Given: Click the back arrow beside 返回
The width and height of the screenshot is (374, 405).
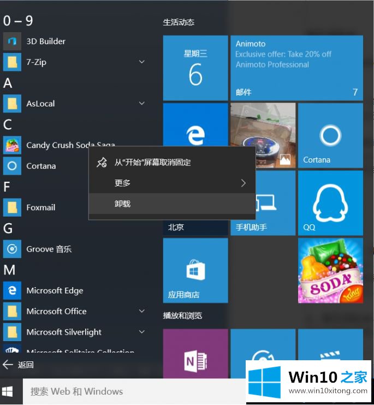Looking at the screenshot, I should point(8,365).
